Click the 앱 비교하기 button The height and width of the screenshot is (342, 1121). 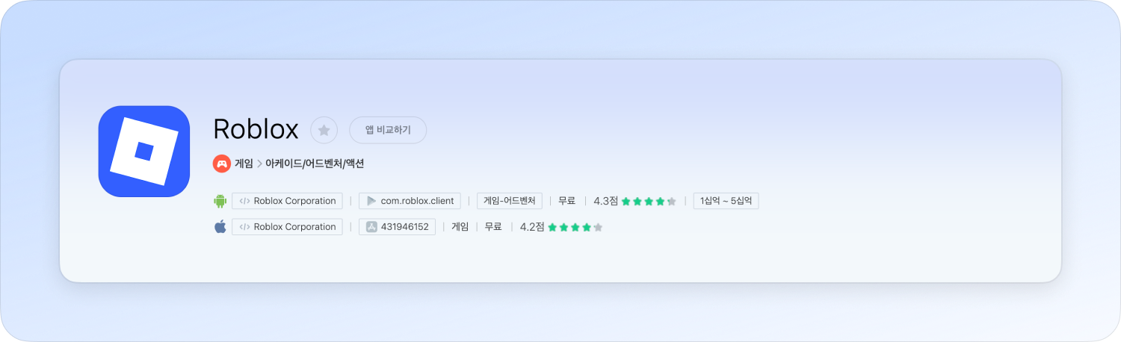click(x=387, y=130)
